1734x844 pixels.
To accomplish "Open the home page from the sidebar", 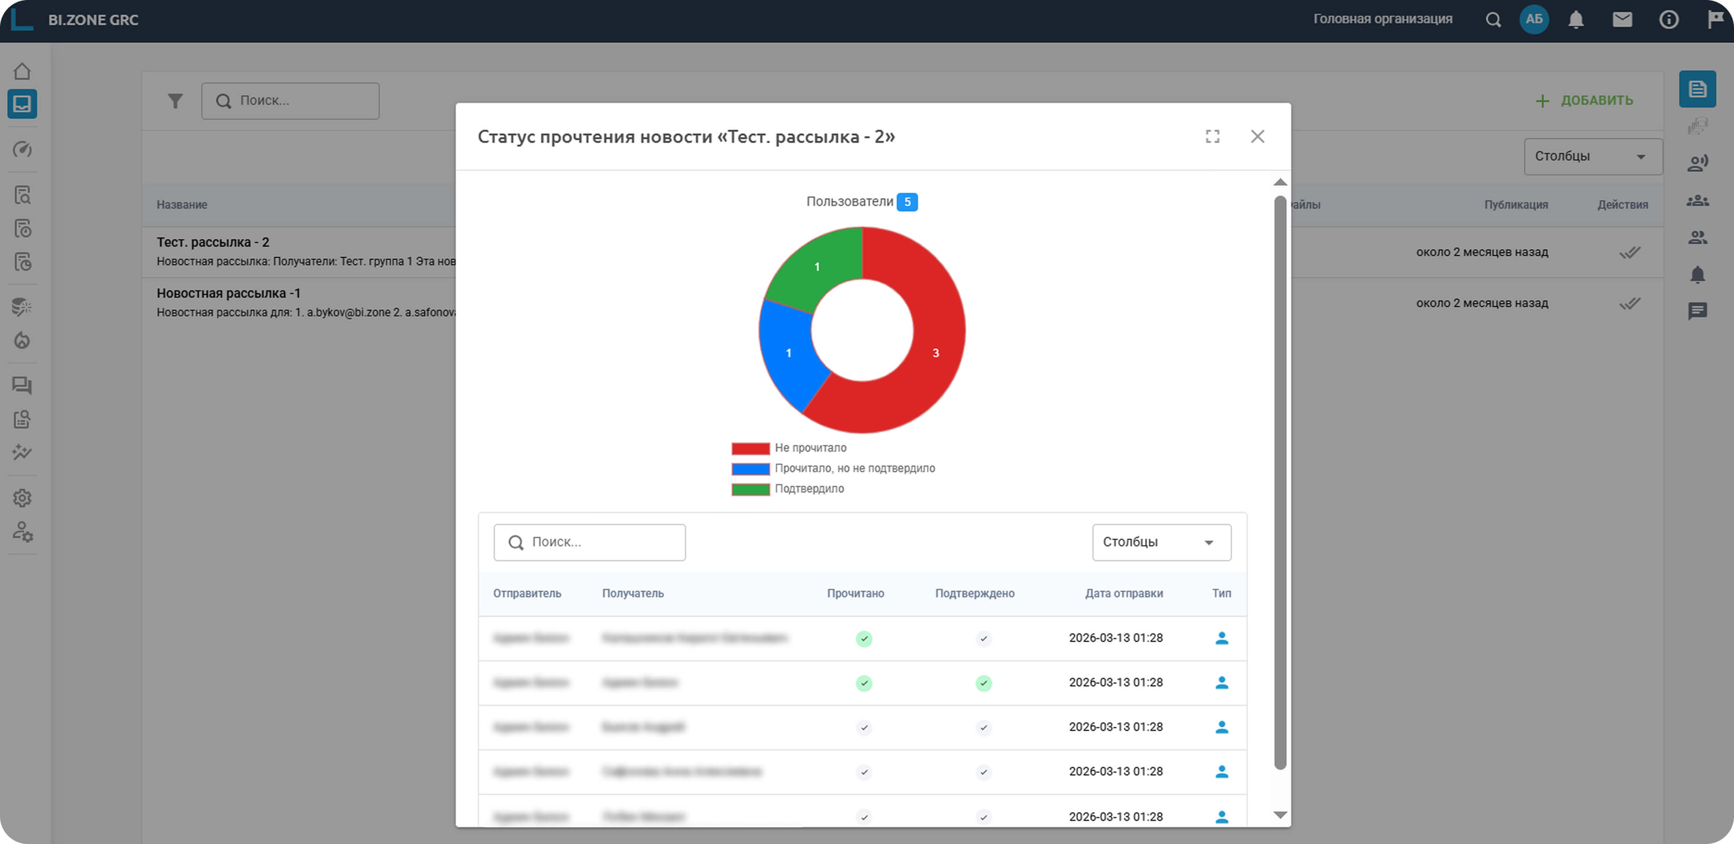I will coord(22,71).
